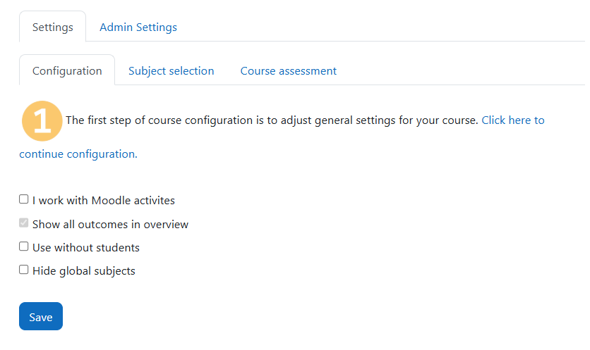Image resolution: width=590 pixels, height=350 pixels.
Task: Open the Course assessment tab
Action: point(288,71)
